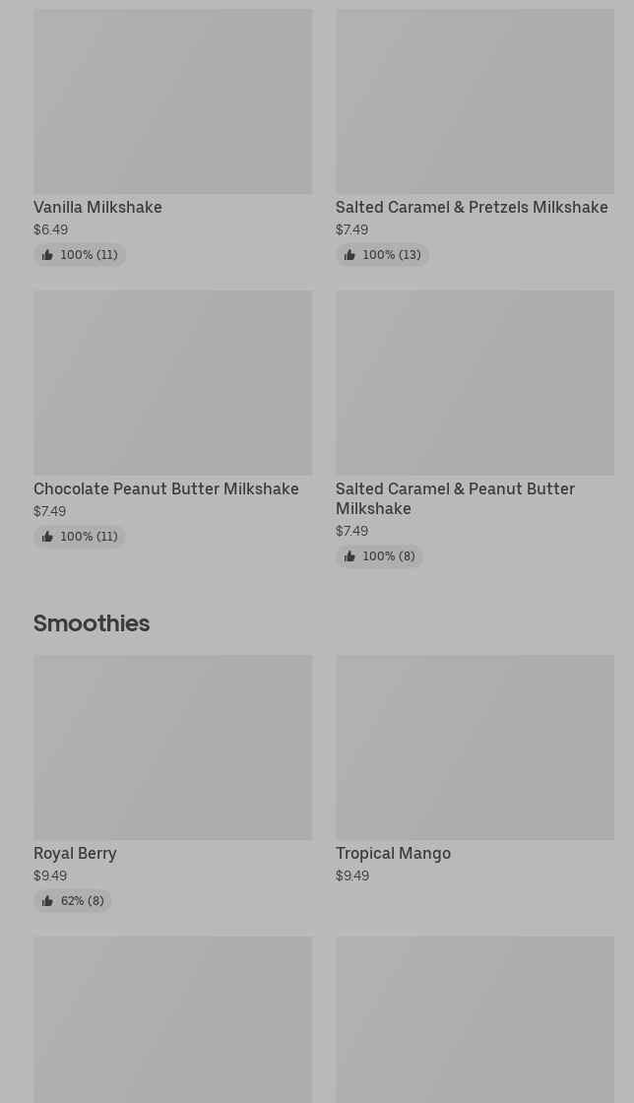Click thumbs-up icon under Vanilla Milkshake
This screenshot has height=1103, width=634.
click(47, 255)
